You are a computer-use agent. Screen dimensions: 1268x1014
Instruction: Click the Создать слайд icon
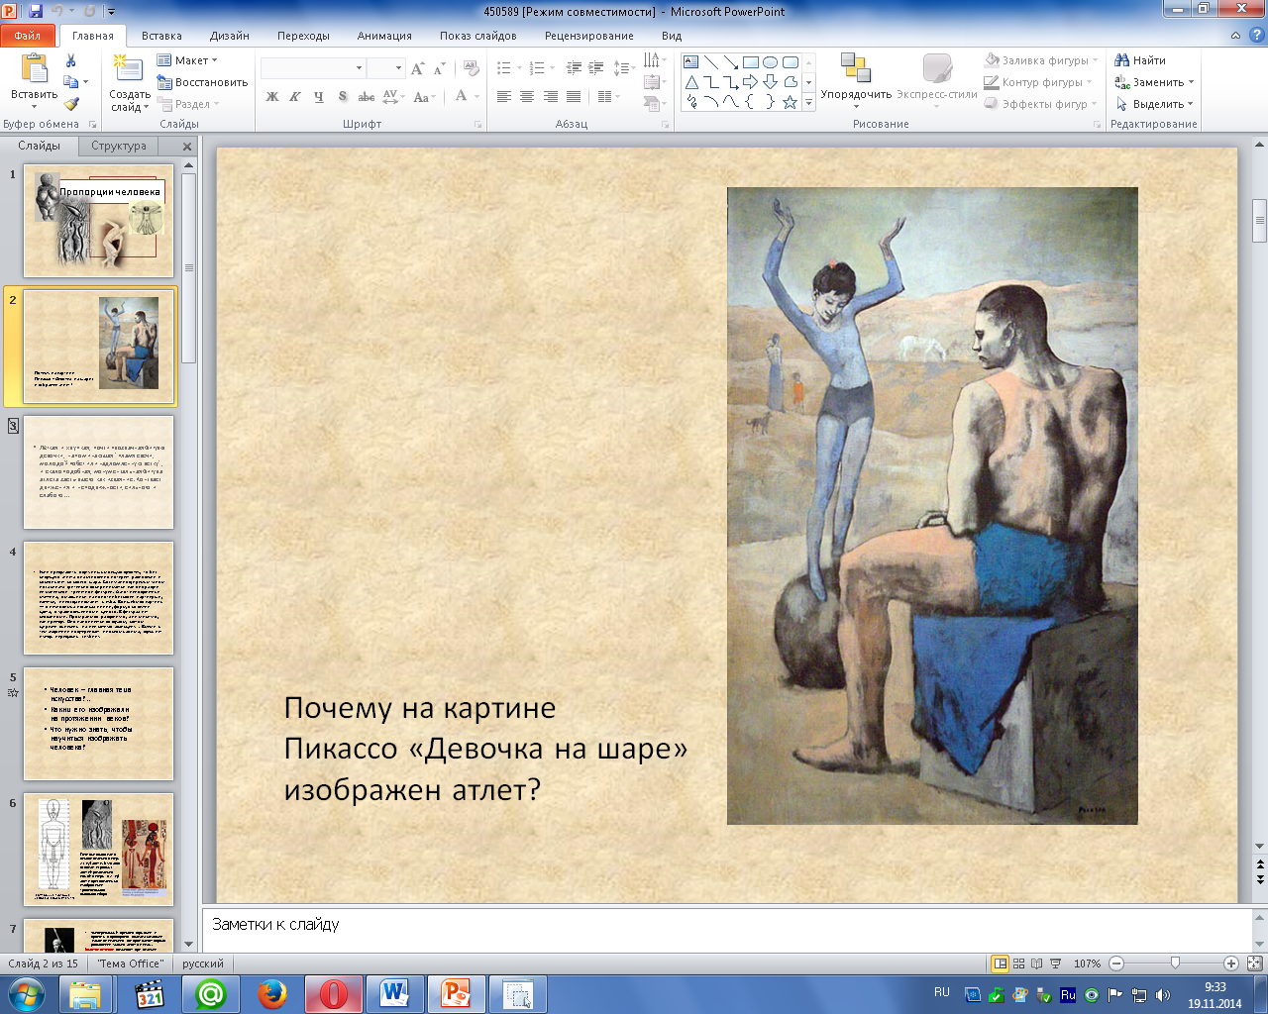[127, 68]
